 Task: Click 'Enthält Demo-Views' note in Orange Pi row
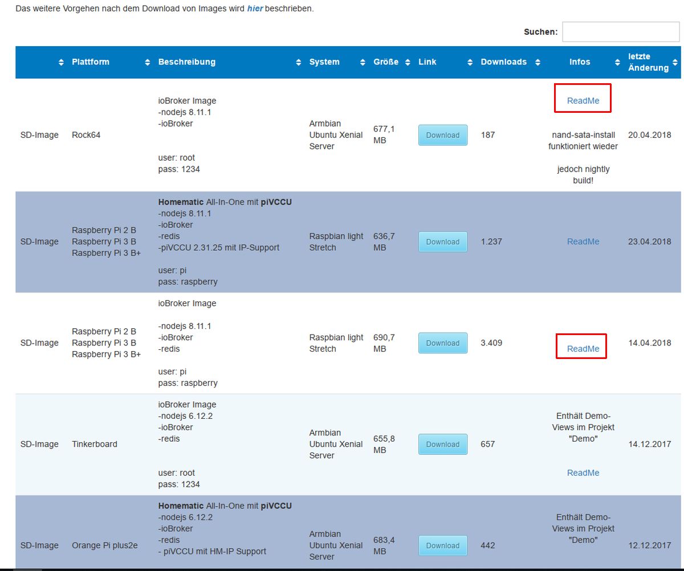point(583,528)
